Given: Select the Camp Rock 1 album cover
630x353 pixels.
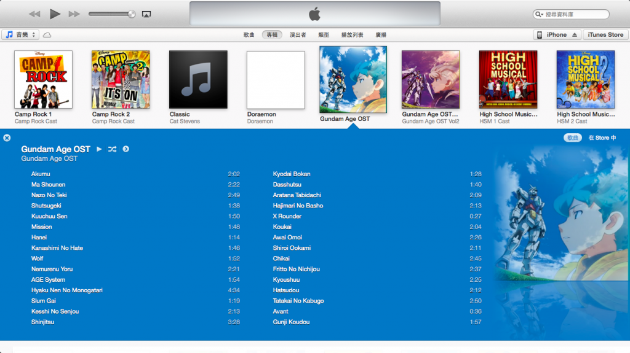Looking at the screenshot, I should coord(43,79).
